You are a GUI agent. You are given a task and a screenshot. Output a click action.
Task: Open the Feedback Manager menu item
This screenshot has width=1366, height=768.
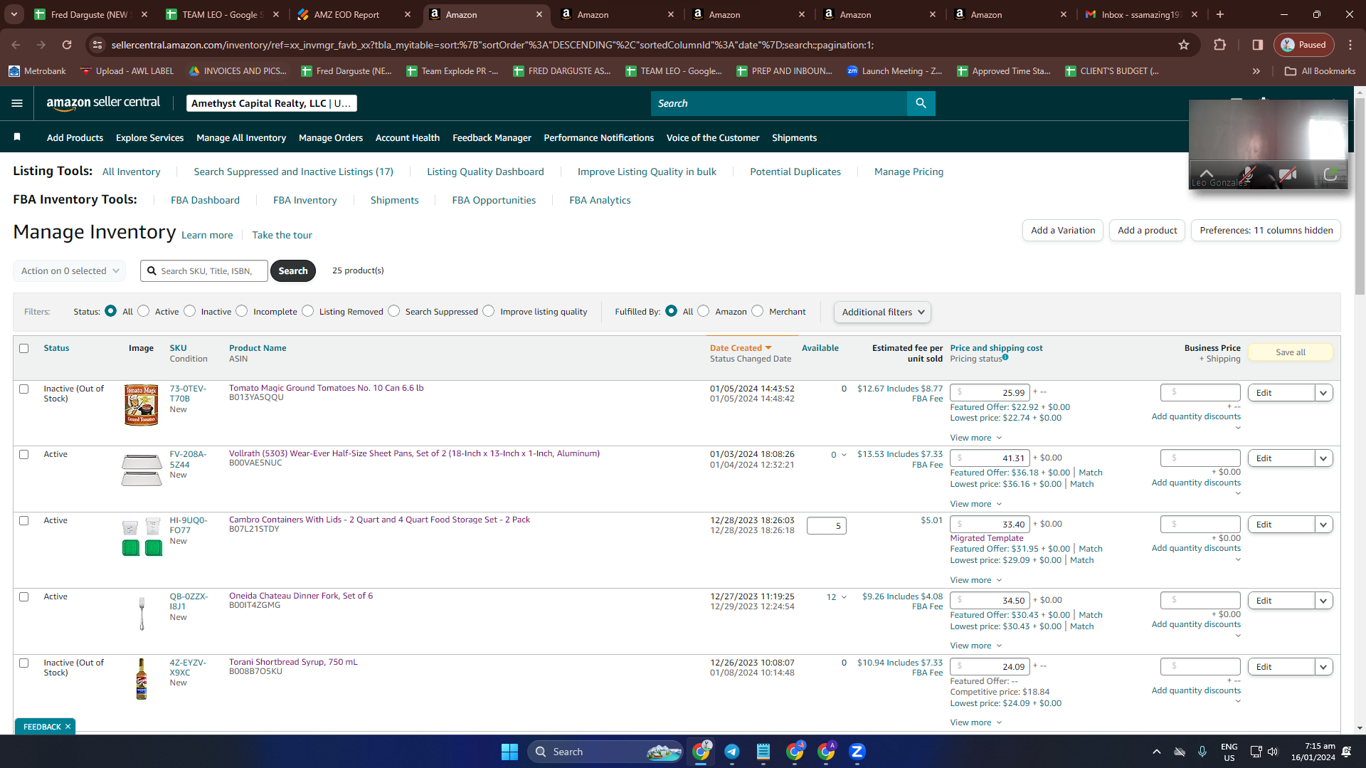coord(492,138)
